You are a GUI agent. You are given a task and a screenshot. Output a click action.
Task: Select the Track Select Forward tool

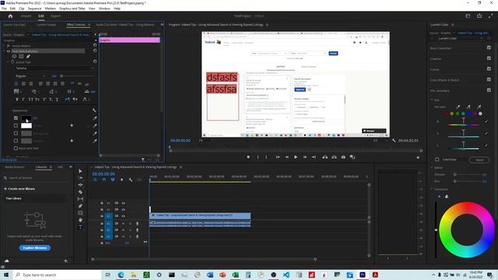[80, 178]
